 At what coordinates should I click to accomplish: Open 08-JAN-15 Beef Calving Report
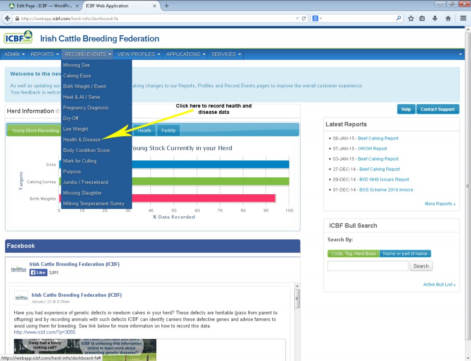(x=378, y=138)
